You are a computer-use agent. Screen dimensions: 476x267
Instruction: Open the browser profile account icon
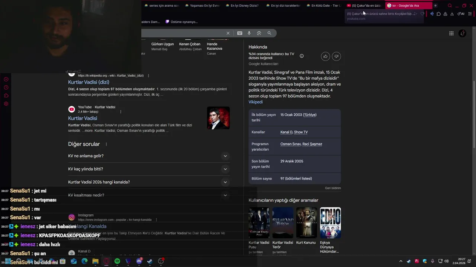445,14
